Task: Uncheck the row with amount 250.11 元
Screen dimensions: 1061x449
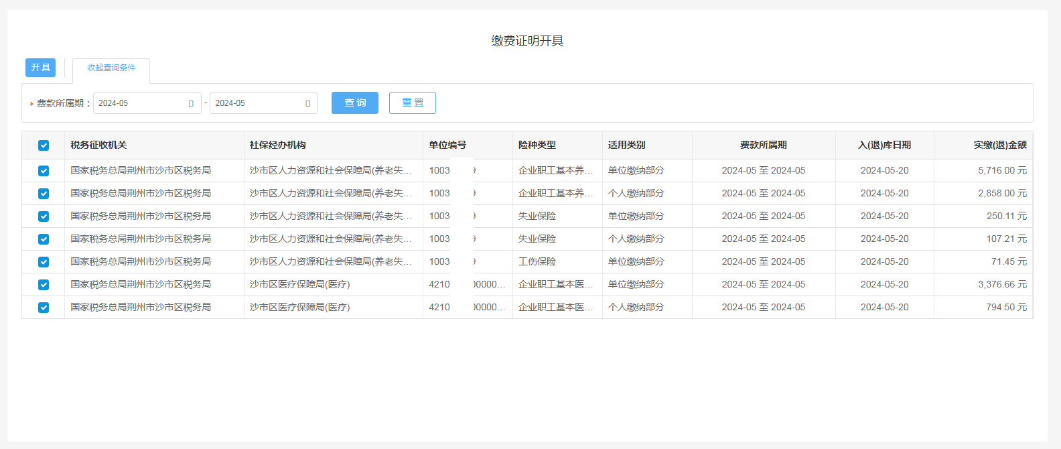Action: [x=44, y=216]
